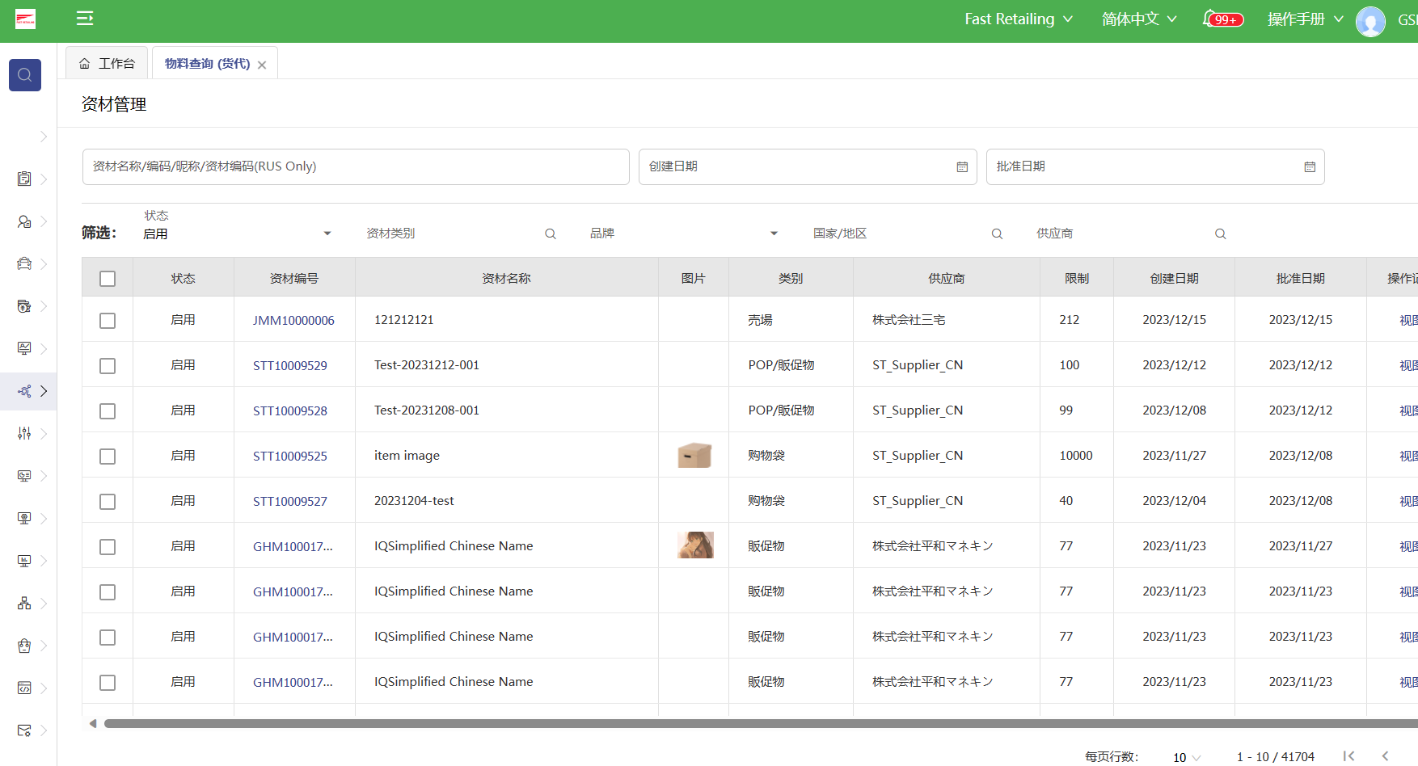This screenshot has height=766, width=1418.
Task: Sort by 资材编号 column header
Action: tap(294, 278)
